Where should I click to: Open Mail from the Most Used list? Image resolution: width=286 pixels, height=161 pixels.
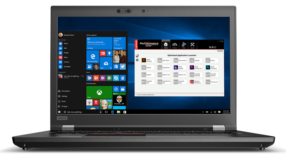[x=63, y=48]
